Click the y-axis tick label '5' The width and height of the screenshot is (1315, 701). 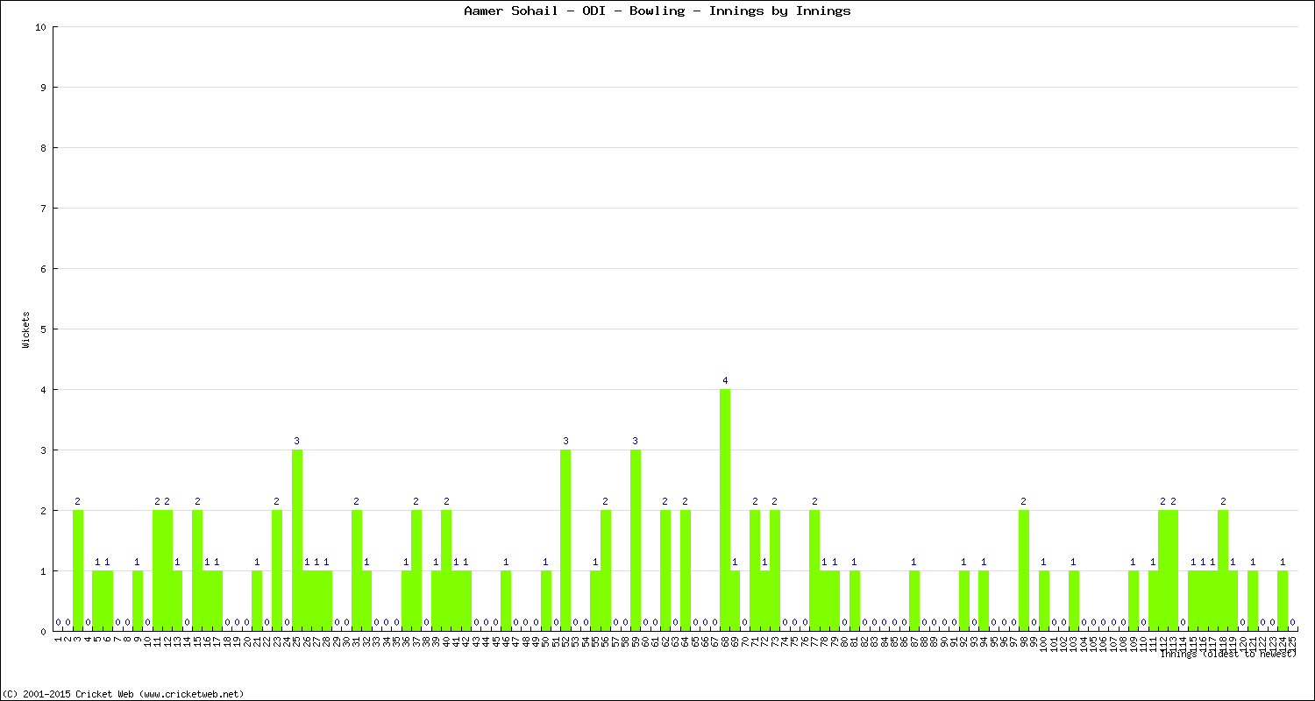(43, 329)
